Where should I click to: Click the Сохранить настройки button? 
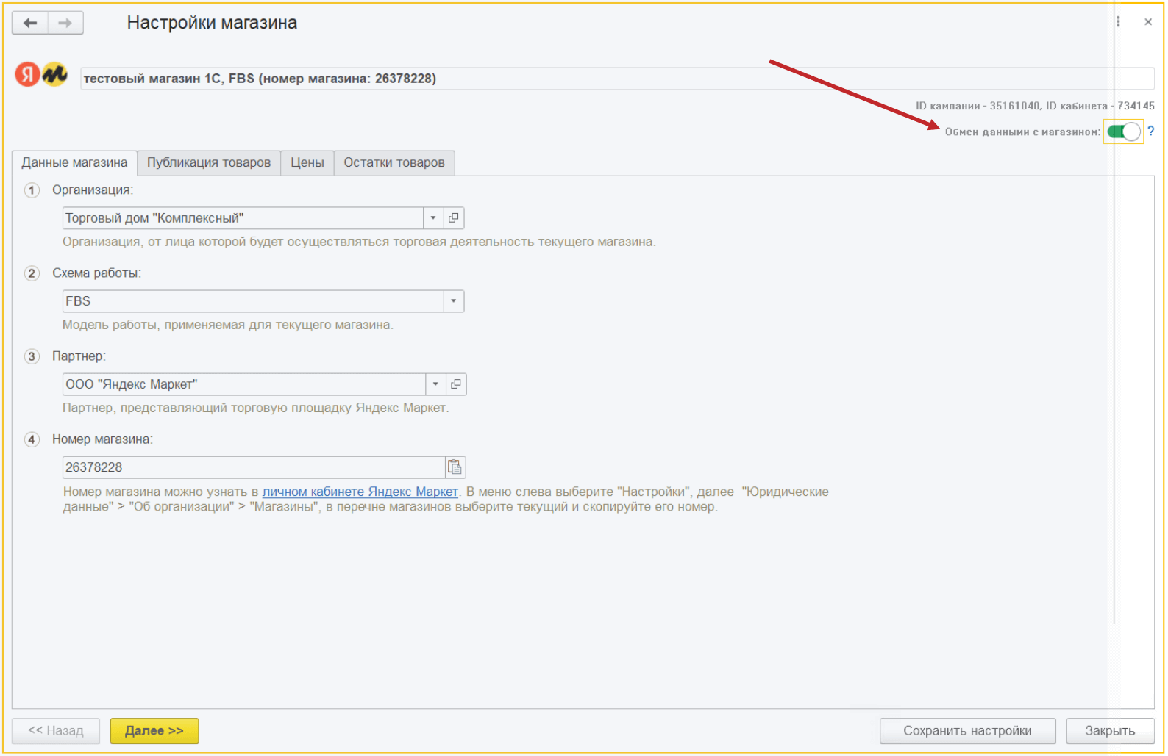pos(967,731)
